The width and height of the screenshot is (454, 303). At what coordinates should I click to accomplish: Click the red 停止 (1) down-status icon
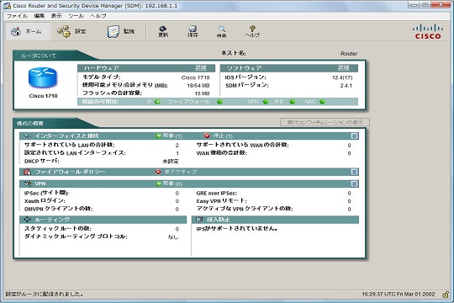point(207,136)
